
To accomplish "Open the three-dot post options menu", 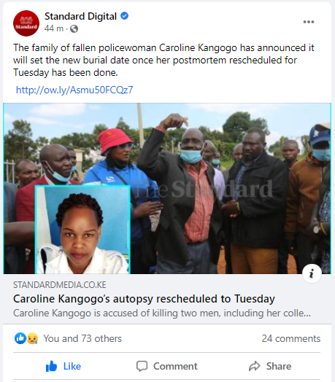I will (x=309, y=22).
